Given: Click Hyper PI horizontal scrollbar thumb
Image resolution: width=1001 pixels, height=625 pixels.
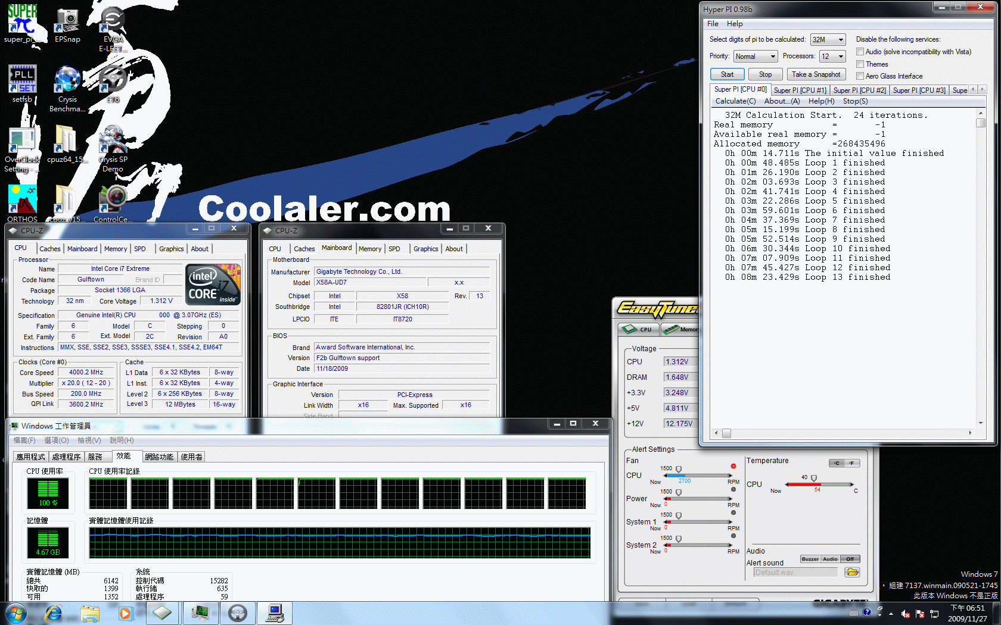Looking at the screenshot, I should tap(726, 433).
